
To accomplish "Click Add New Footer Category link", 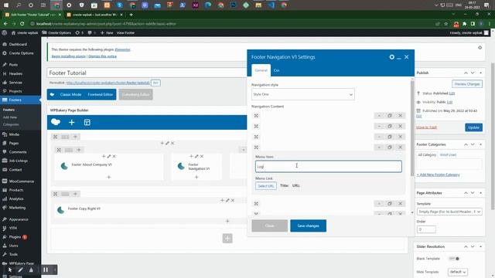I will [439, 175].
